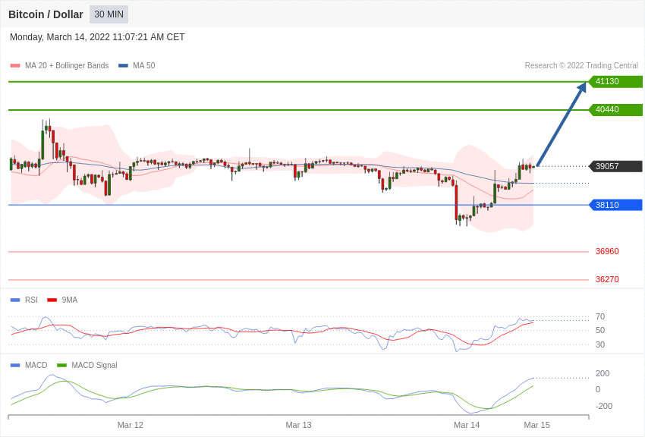Screen dimensions: 645x437
Task: Click the Mar 14 date label
Action: pos(467,425)
